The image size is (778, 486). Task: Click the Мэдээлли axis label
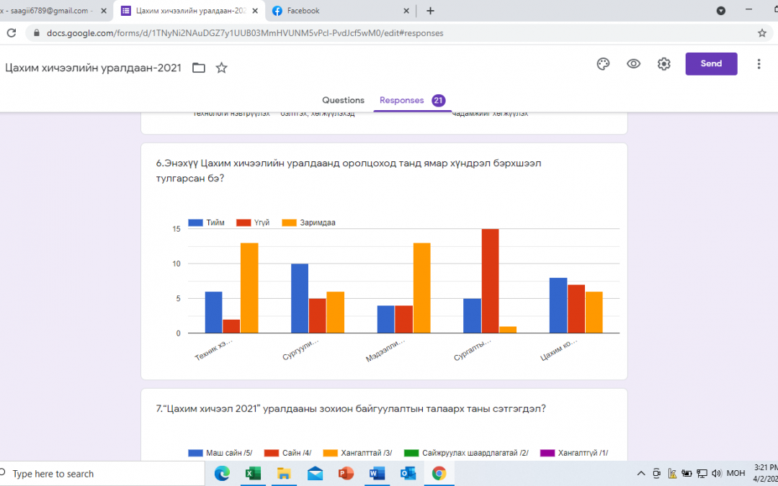(x=385, y=350)
